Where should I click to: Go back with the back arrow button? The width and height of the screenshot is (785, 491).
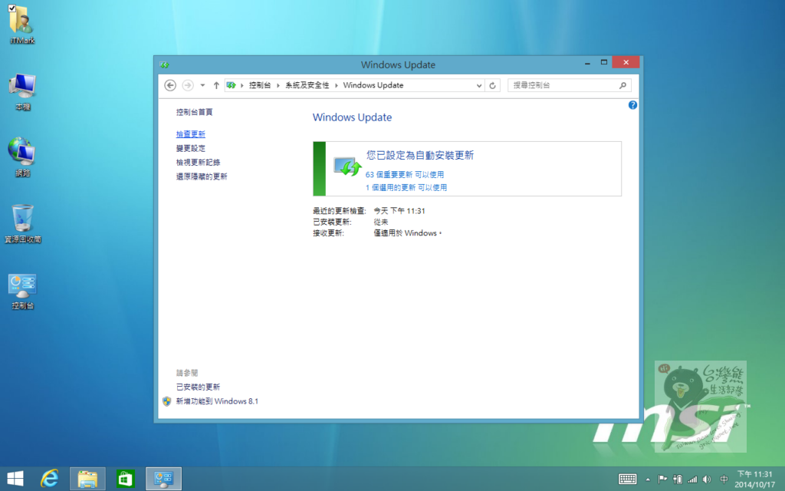click(170, 85)
